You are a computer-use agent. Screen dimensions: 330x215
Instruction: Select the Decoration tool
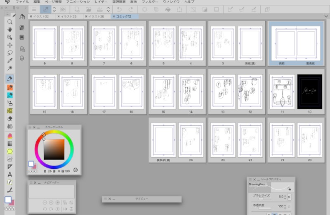tap(9, 111)
